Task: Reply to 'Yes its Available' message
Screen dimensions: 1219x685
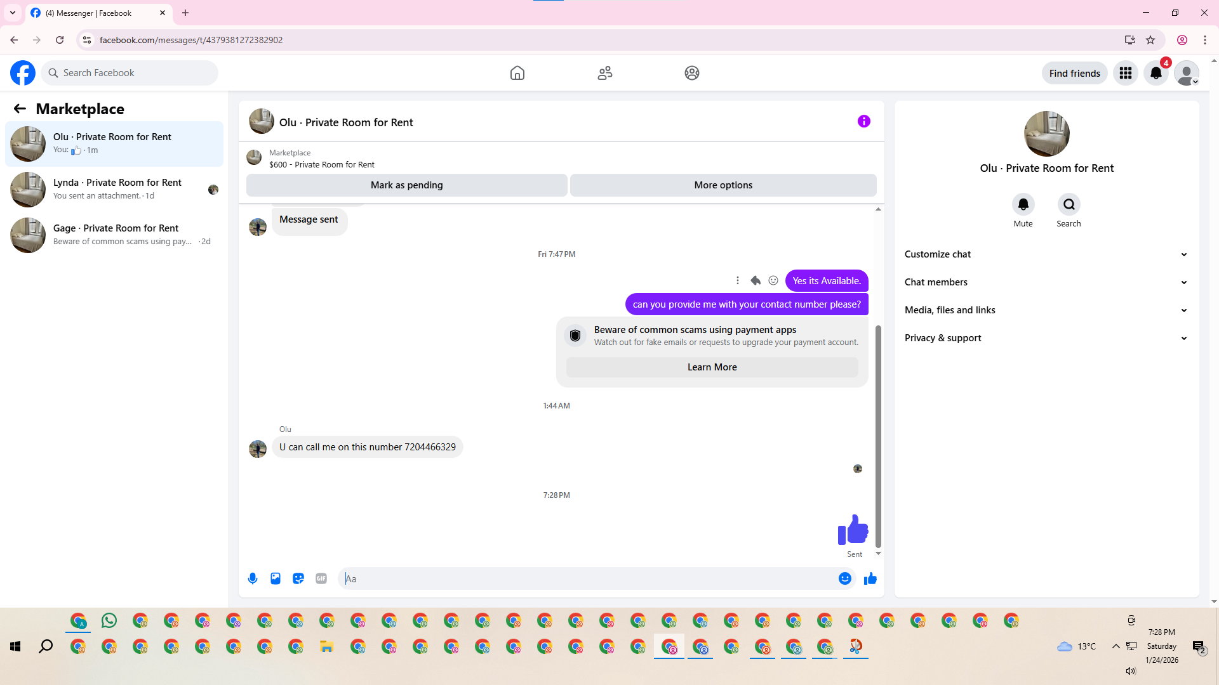Action: pyautogui.click(x=756, y=280)
